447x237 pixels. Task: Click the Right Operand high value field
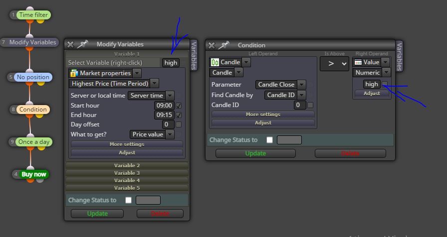(x=372, y=84)
